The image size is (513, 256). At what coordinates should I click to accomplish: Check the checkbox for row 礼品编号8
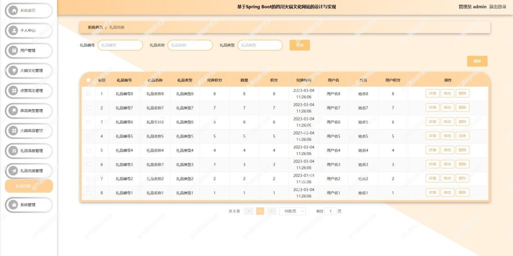coord(88,93)
